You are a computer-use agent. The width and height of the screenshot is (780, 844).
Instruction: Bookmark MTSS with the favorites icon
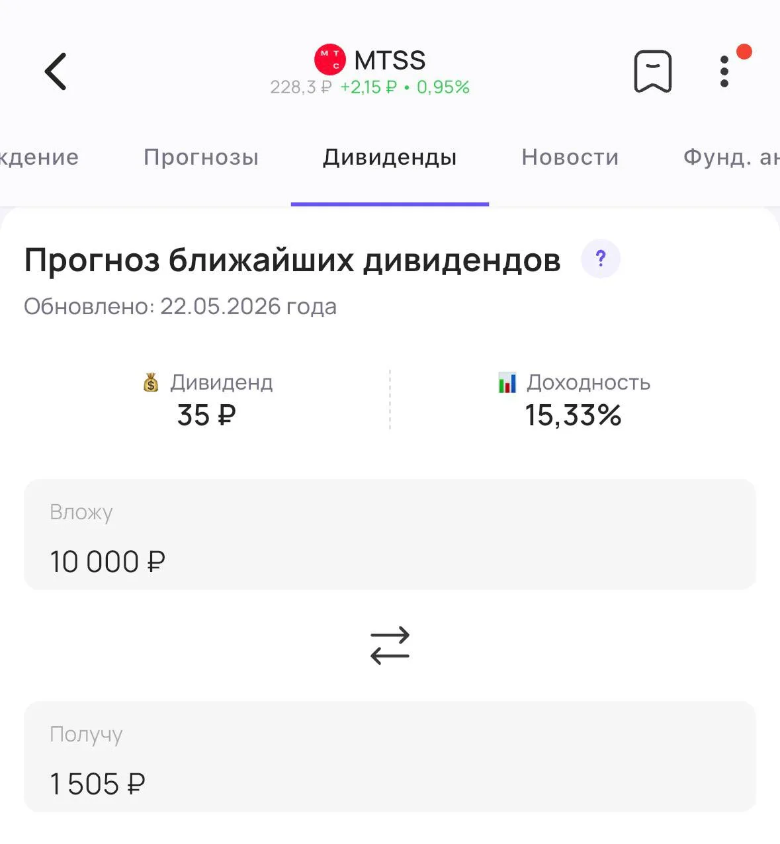pyautogui.click(x=653, y=71)
